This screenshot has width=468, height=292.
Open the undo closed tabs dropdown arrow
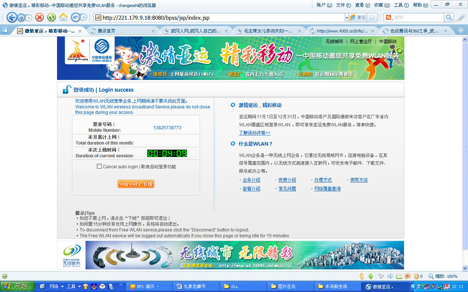[84, 18]
